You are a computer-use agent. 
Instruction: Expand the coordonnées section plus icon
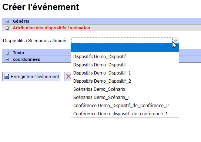point(7,60)
